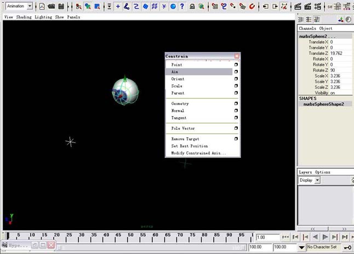354x254 pixels.
Task: Choose Set Rest Position menu entry
Action: point(190,146)
